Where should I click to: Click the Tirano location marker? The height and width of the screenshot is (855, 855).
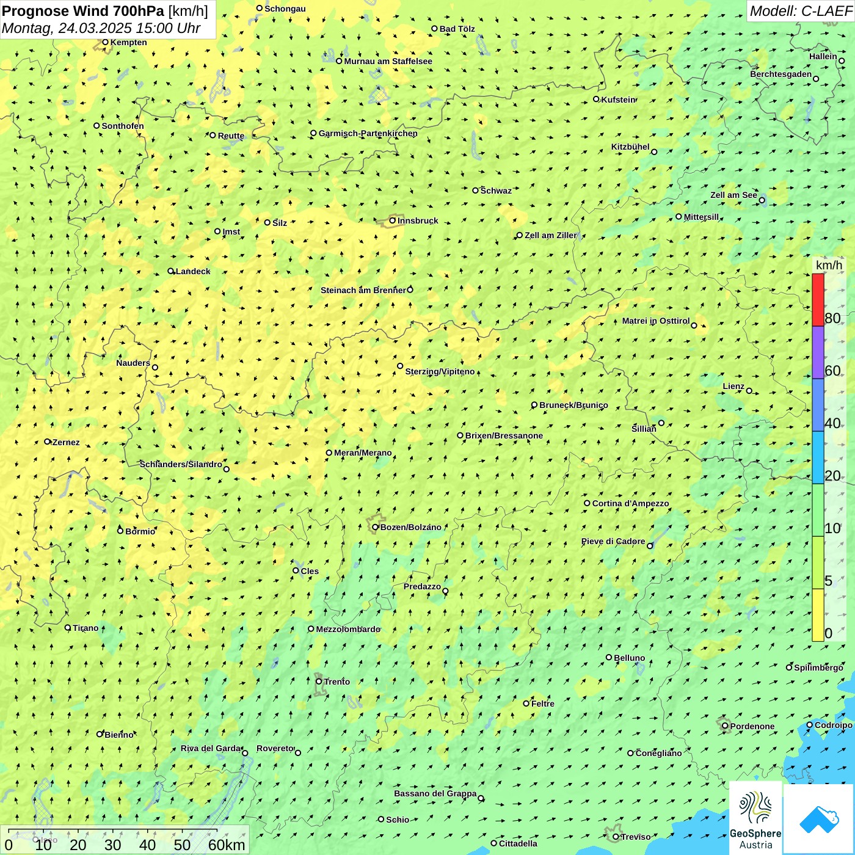(x=68, y=627)
